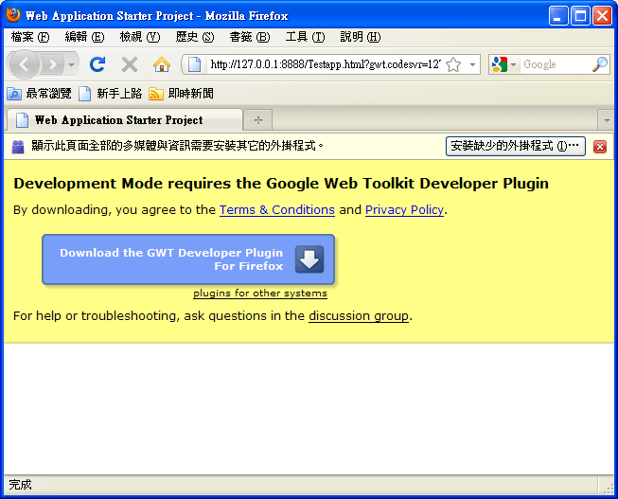This screenshot has width=618, height=499.
Task: Open the 檢視 (V) menu
Action: [140, 37]
